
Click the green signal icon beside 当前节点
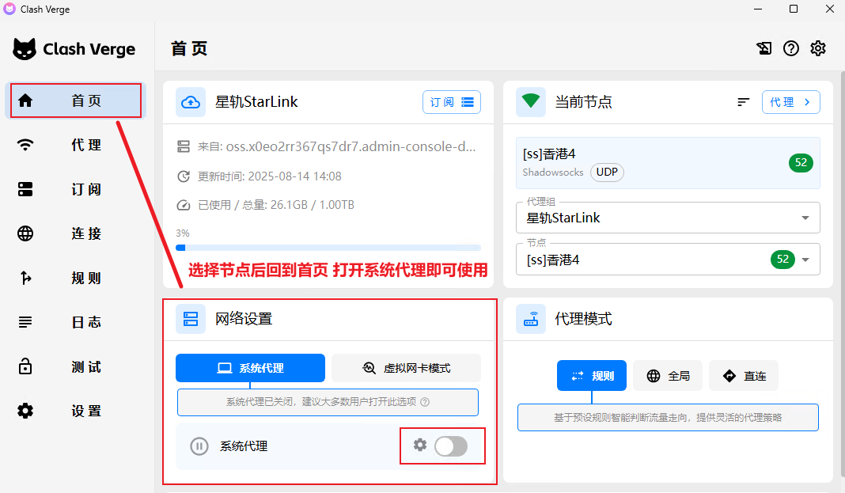pyautogui.click(x=531, y=102)
